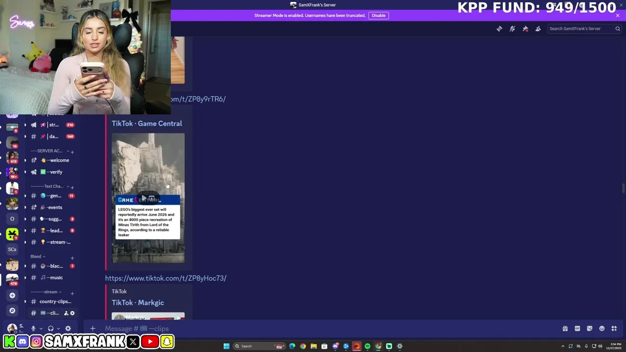Open the lead... channel

(52, 231)
